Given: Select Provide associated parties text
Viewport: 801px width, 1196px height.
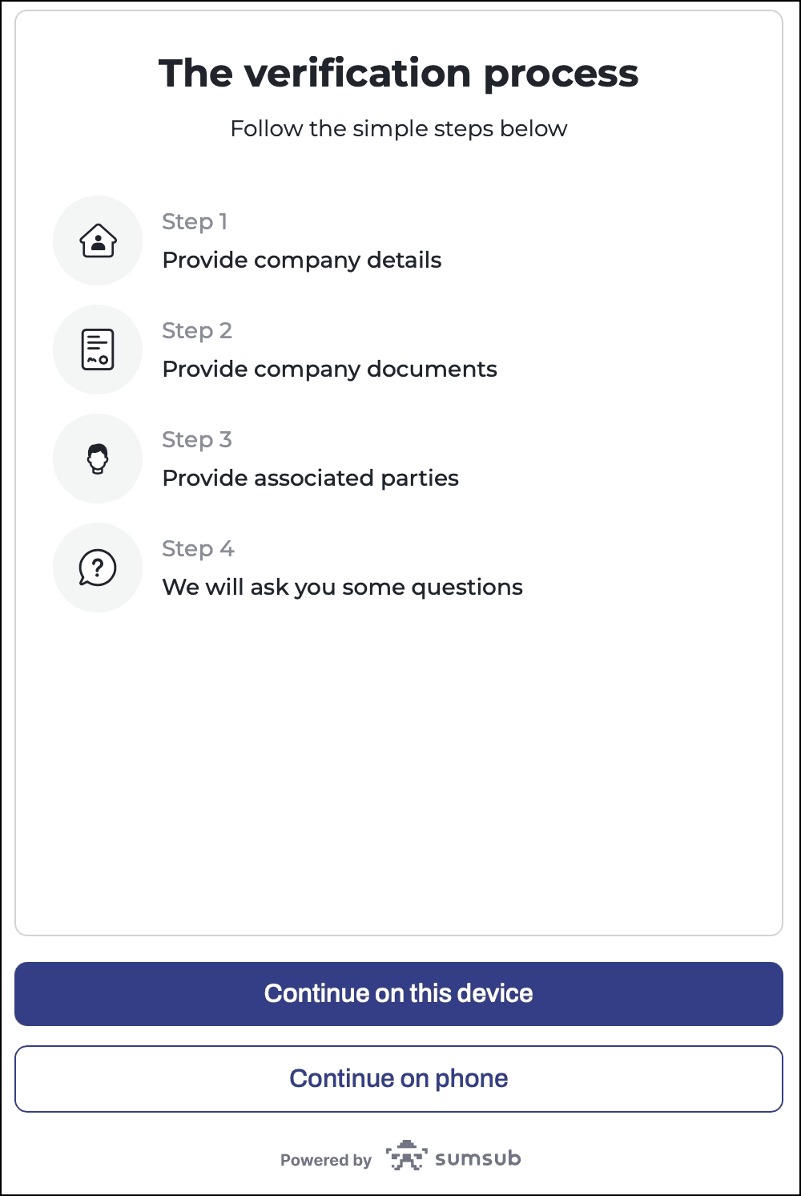Looking at the screenshot, I should [x=311, y=479].
